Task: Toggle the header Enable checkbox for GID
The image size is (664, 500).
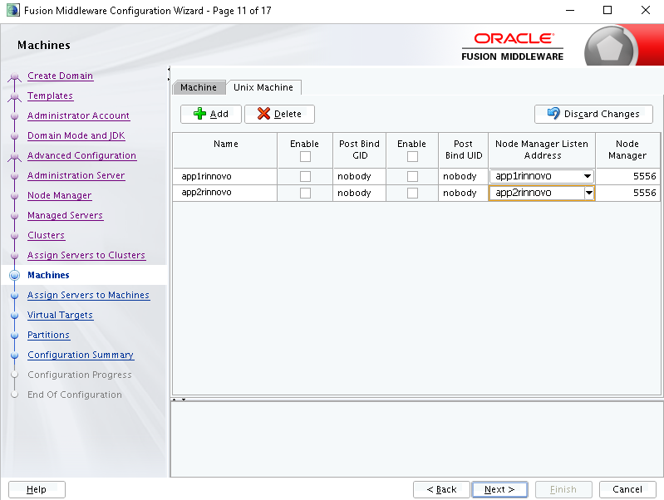Action: (305, 157)
